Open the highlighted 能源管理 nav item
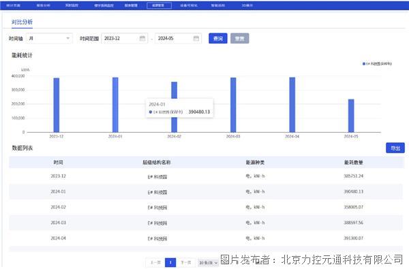 (x=159, y=5)
